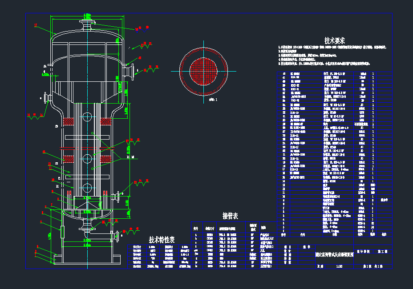Select part callout number 17 at top left
This screenshot has width=413, height=289.
[36, 24]
